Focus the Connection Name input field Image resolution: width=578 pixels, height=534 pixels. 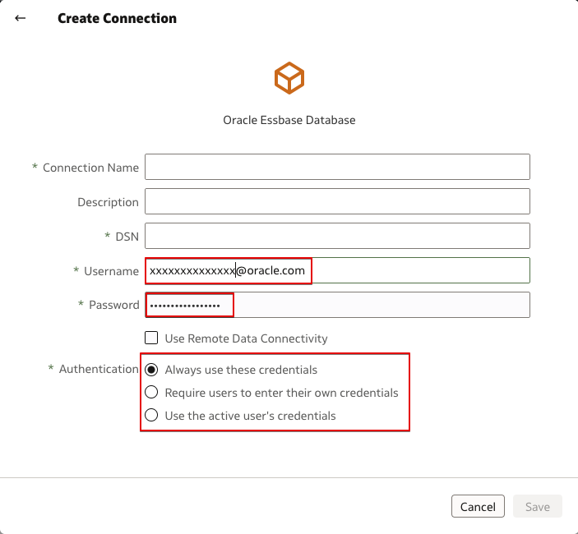tap(337, 167)
